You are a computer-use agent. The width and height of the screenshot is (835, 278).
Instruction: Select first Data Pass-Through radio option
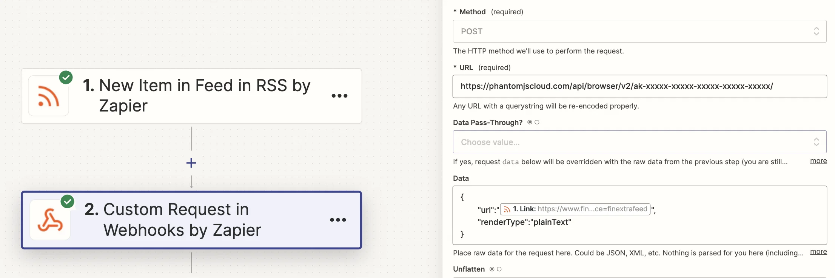click(530, 122)
